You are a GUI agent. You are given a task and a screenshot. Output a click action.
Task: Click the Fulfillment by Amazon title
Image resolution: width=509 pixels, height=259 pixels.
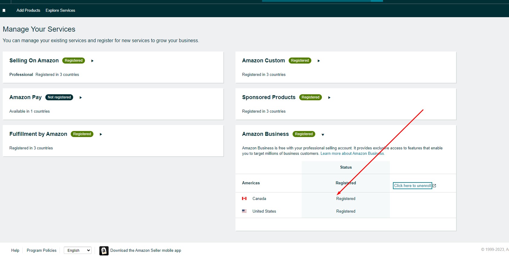[x=38, y=134]
